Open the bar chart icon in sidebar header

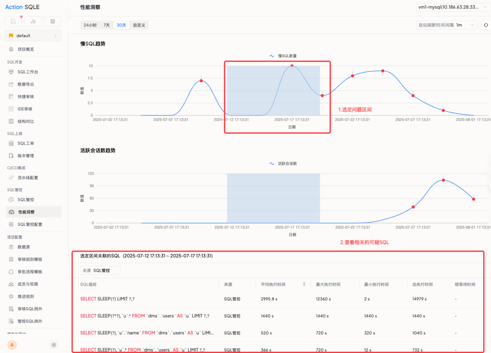point(33,21)
